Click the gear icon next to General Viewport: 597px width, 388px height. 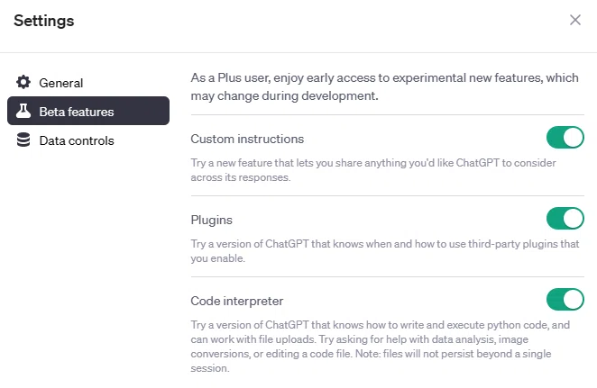23,82
